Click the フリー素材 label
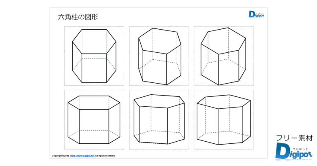Image resolution: width=317 pixels, height=166 pixels. coord(294,138)
